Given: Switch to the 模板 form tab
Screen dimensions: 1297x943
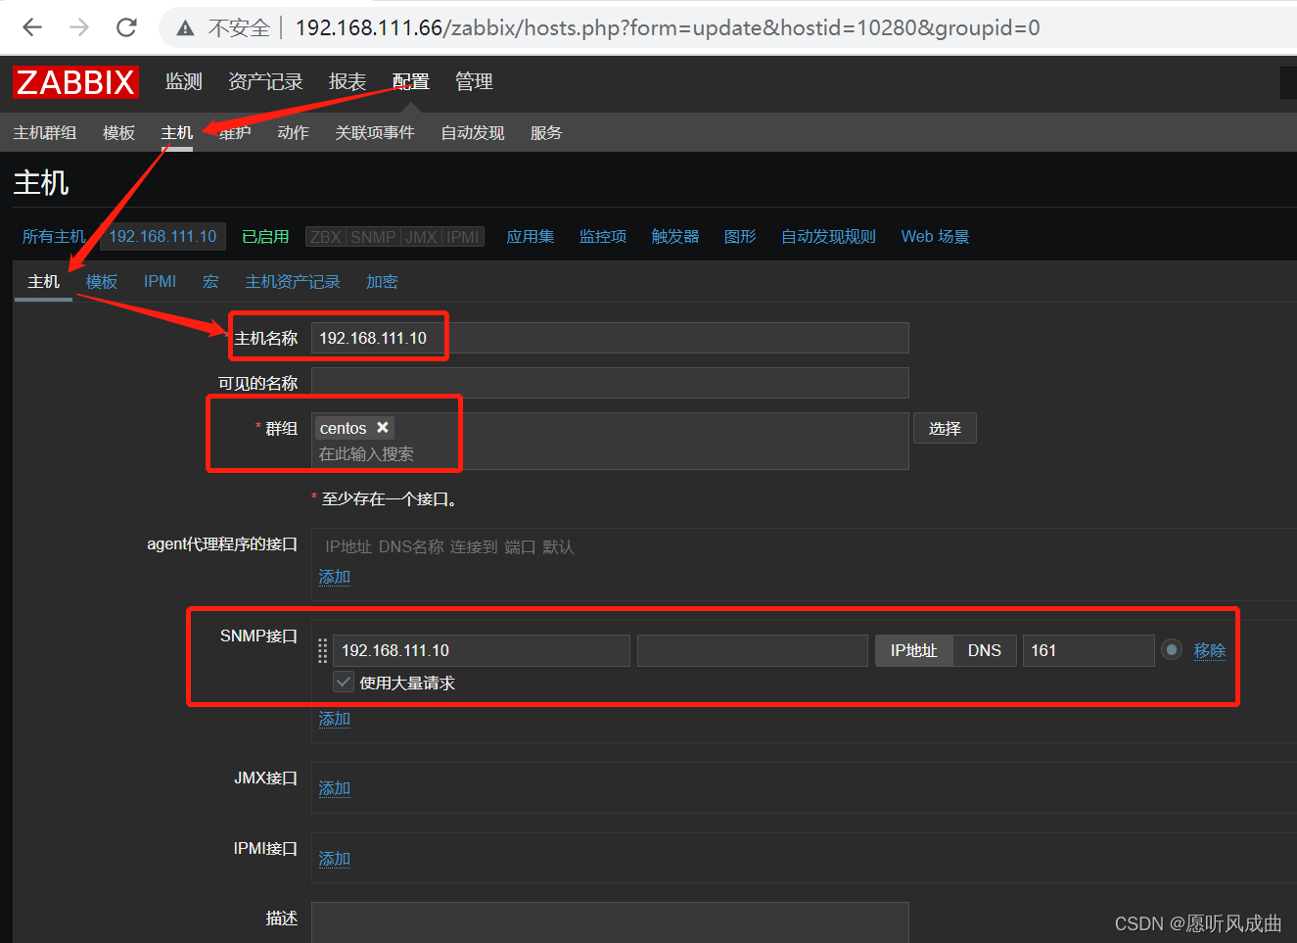Looking at the screenshot, I should pos(102,281).
